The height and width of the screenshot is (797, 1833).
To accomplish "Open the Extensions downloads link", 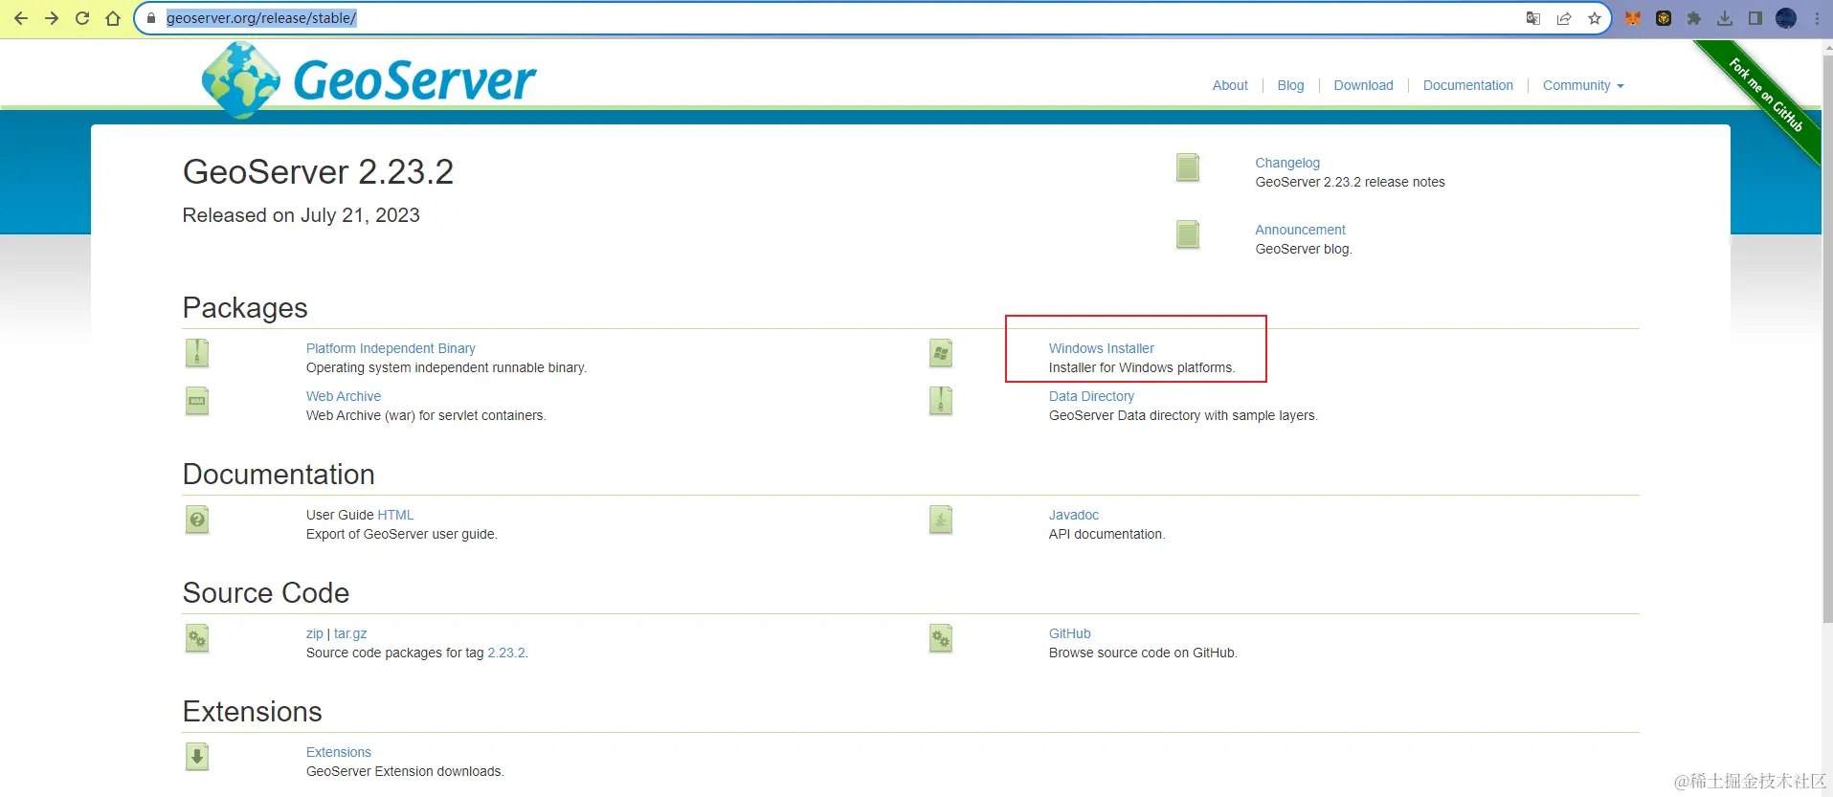I will point(339,752).
